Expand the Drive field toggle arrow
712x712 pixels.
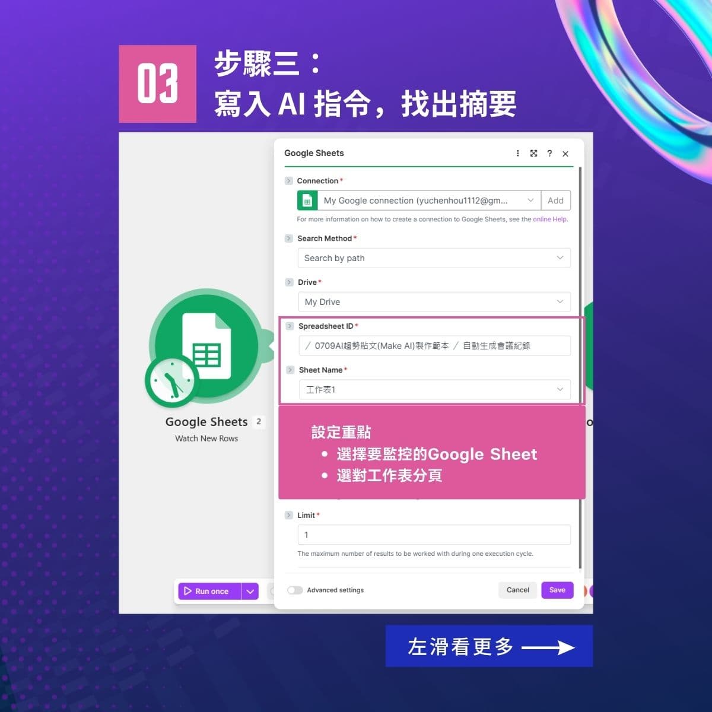[289, 282]
